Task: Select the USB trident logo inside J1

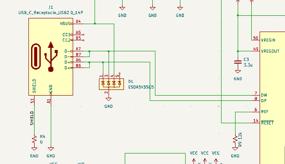Action: coord(51,57)
